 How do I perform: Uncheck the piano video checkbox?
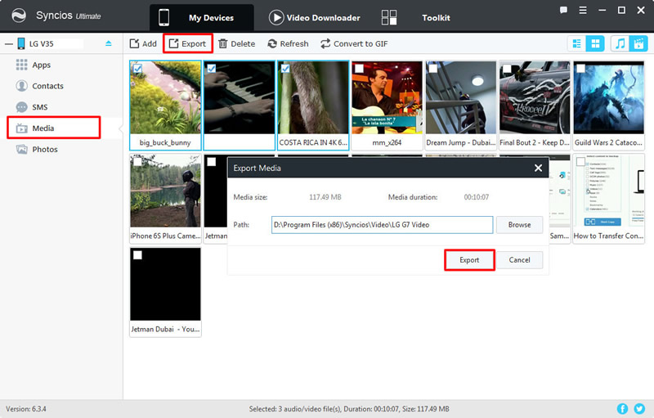click(x=212, y=69)
